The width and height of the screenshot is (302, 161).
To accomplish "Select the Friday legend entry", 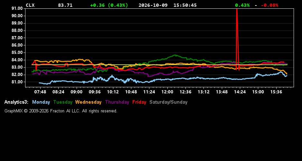I will 139,102.
